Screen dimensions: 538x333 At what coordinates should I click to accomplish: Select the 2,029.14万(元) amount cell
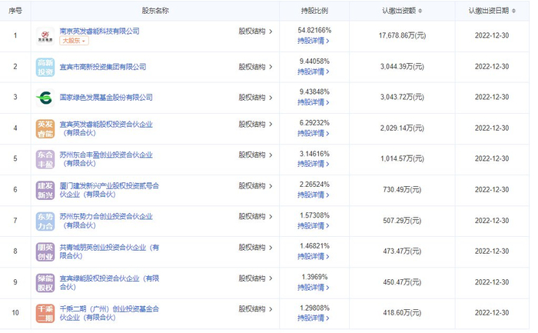[402, 128]
